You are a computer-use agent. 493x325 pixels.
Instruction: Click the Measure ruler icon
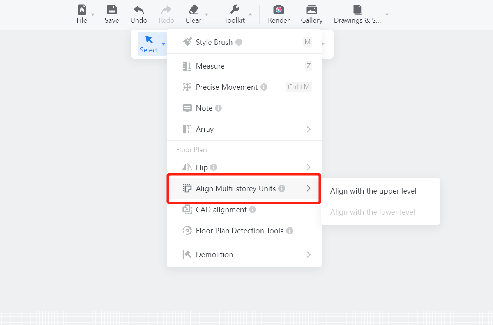pyautogui.click(x=187, y=66)
